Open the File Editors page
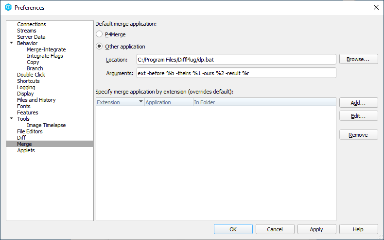The image size is (384, 240). (30, 131)
